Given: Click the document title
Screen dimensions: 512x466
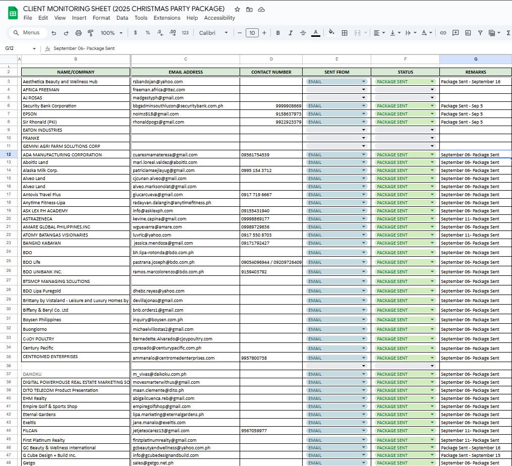Looking at the screenshot, I should 124,9.
